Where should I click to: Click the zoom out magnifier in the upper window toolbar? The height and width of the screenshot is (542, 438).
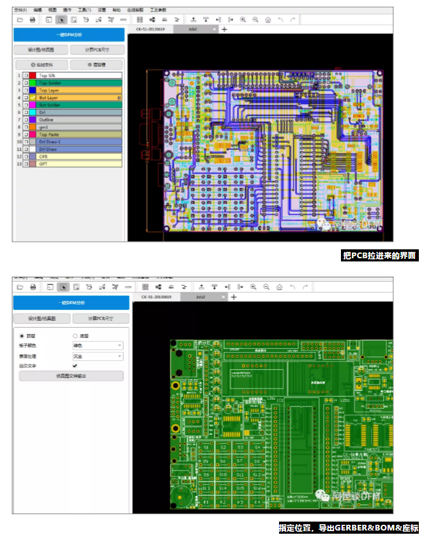pyautogui.click(x=255, y=20)
